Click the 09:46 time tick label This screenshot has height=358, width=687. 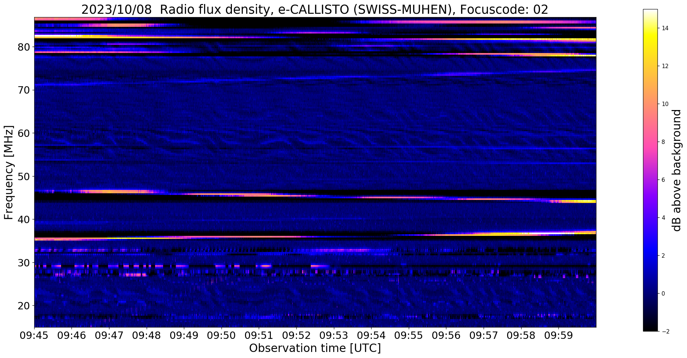tap(71, 336)
